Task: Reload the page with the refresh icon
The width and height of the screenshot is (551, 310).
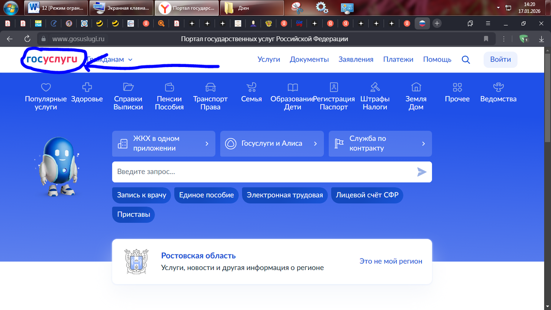Action: [28, 39]
